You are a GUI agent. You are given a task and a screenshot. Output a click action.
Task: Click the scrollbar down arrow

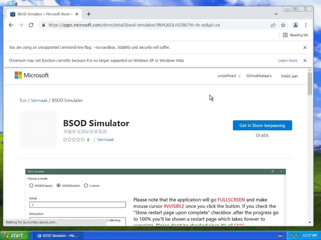pyautogui.click(x=310, y=222)
